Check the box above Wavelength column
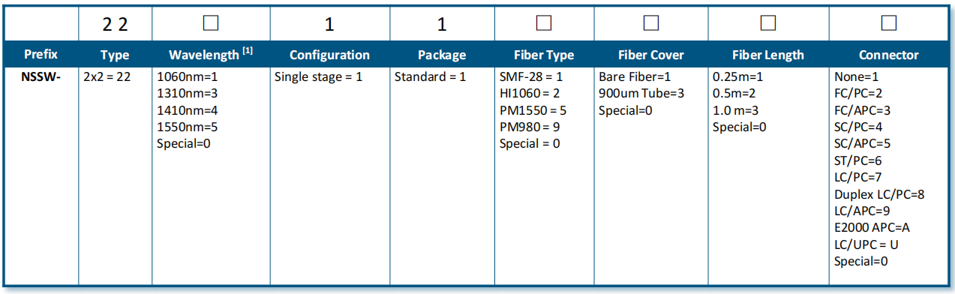Screen dimensions: 955x294 pos(211,23)
